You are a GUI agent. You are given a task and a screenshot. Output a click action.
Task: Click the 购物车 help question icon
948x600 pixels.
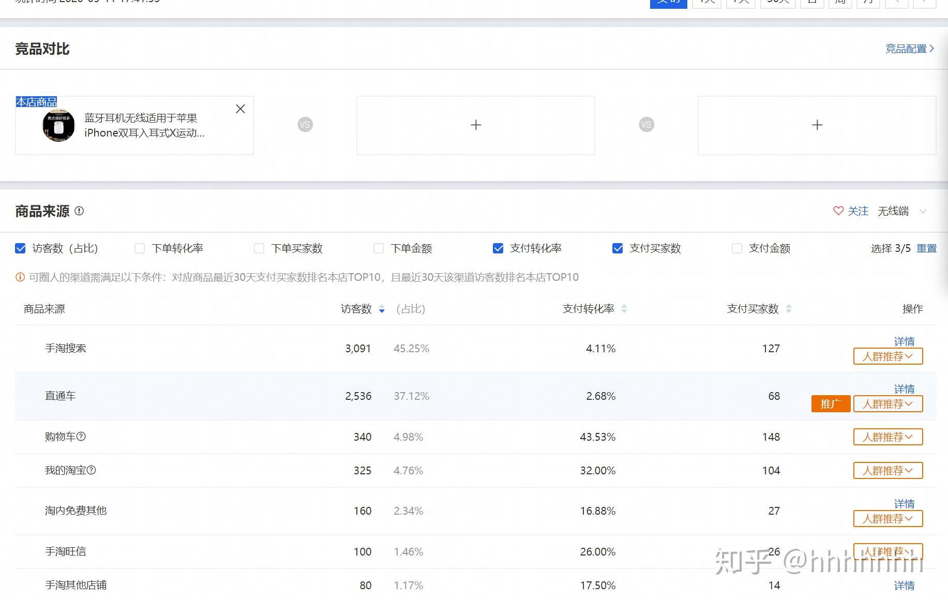[x=81, y=437]
